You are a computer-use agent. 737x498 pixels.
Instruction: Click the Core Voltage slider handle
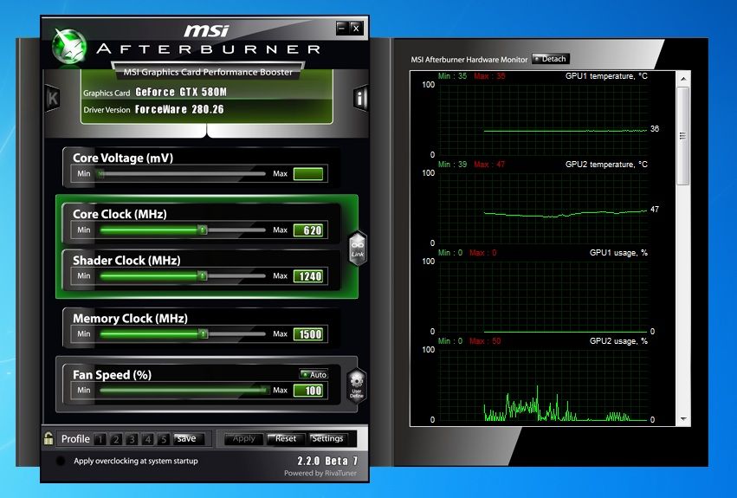click(100, 173)
